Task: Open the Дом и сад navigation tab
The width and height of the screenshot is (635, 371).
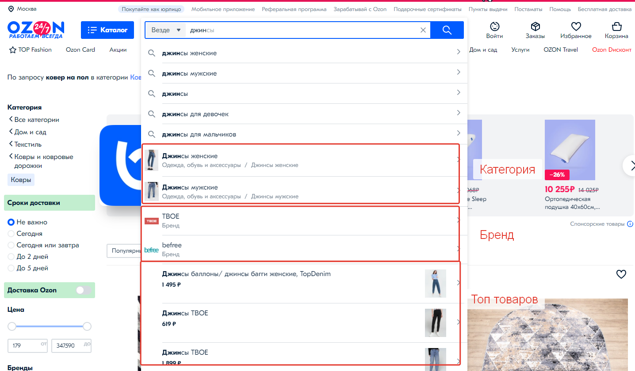Action: (x=483, y=50)
